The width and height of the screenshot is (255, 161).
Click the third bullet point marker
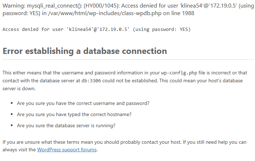(12, 125)
